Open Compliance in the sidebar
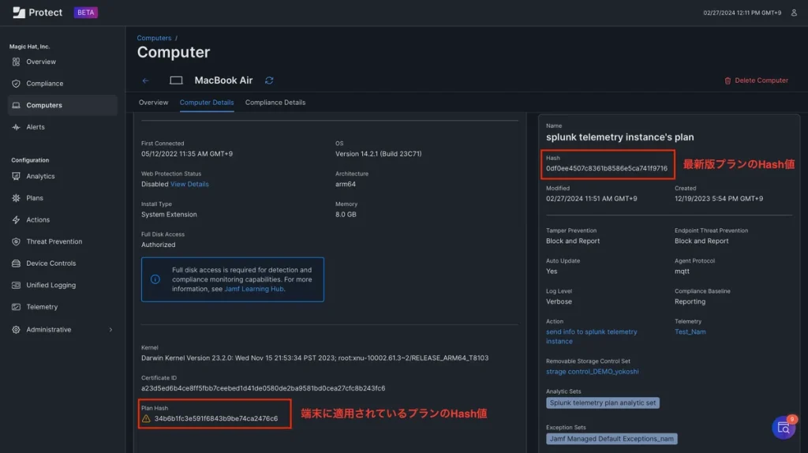 44,84
